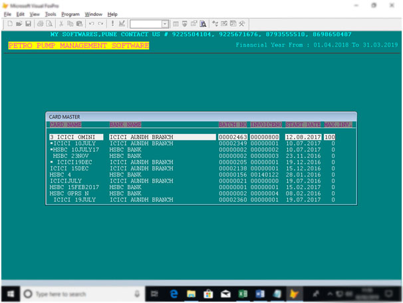Click the Open file toolbar icon
The height and width of the screenshot is (303, 403).
click(x=19, y=24)
